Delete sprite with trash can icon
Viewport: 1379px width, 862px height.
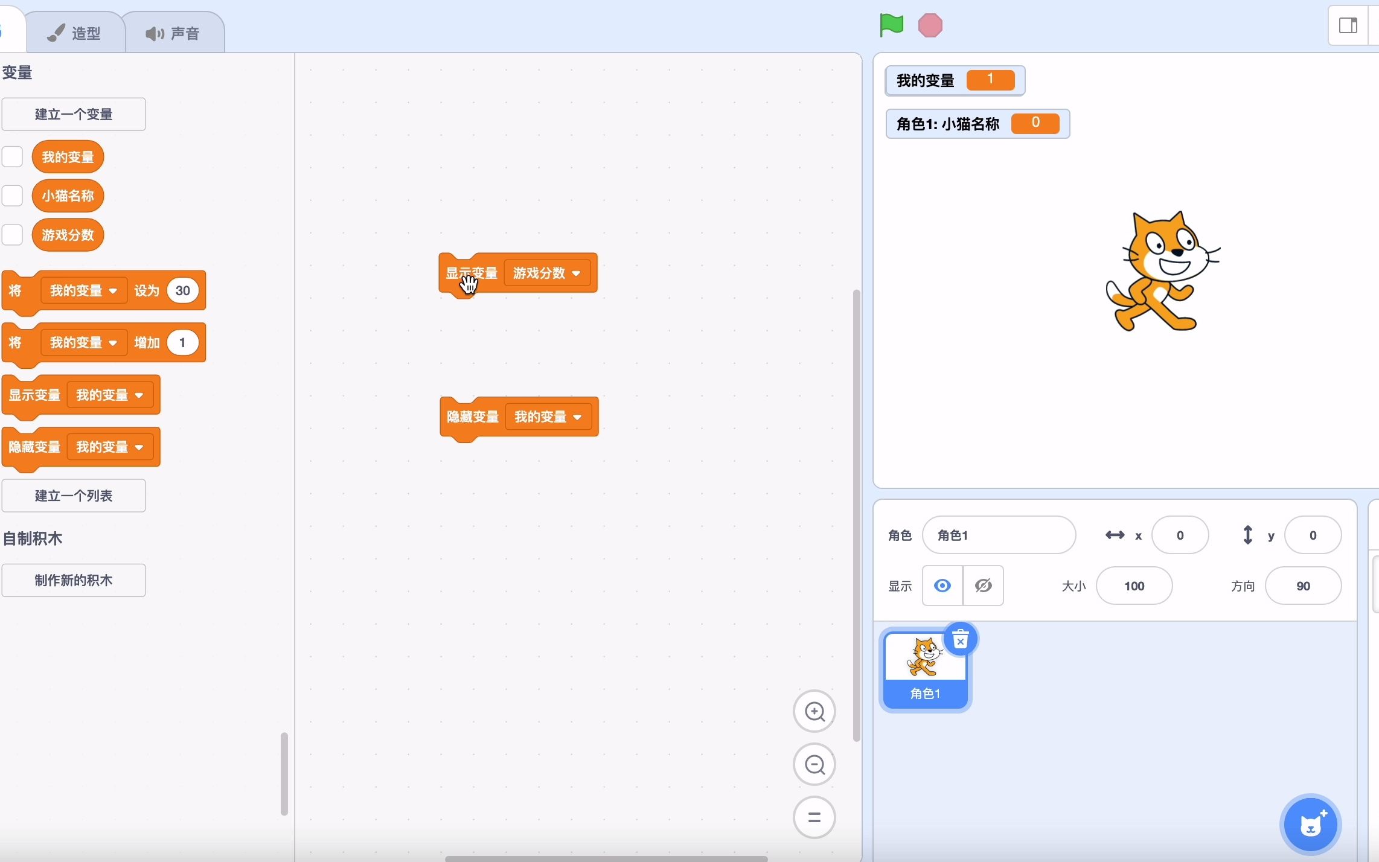pyautogui.click(x=960, y=639)
